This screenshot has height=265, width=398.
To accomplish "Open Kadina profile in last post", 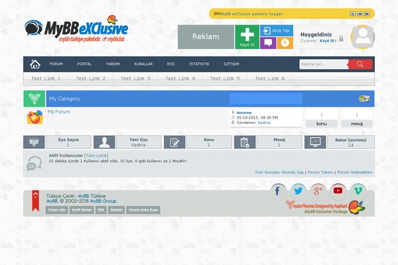I will pos(264,123).
